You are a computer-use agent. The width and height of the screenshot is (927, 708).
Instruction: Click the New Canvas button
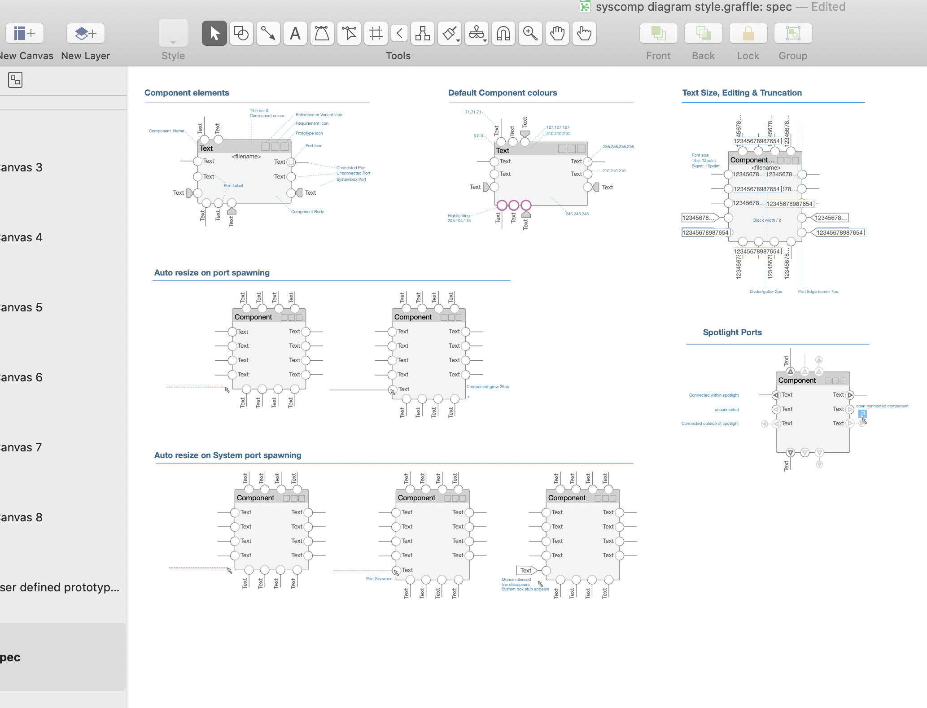25,34
